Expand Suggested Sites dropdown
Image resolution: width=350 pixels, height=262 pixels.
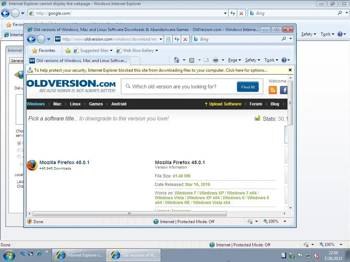click(x=111, y=50)
